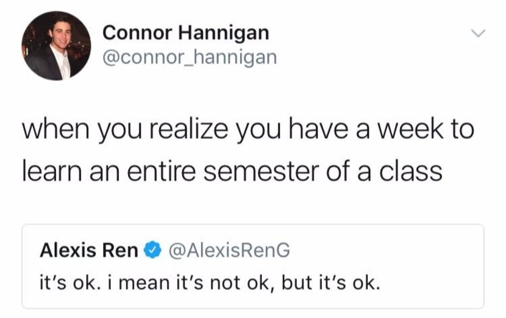Click the line "learn an entire semester"

tap(232, 171)
